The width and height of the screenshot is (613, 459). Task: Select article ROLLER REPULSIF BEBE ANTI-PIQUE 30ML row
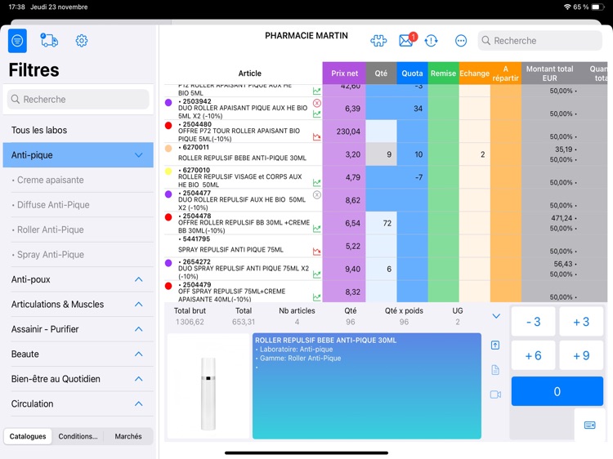coord(244,154)
